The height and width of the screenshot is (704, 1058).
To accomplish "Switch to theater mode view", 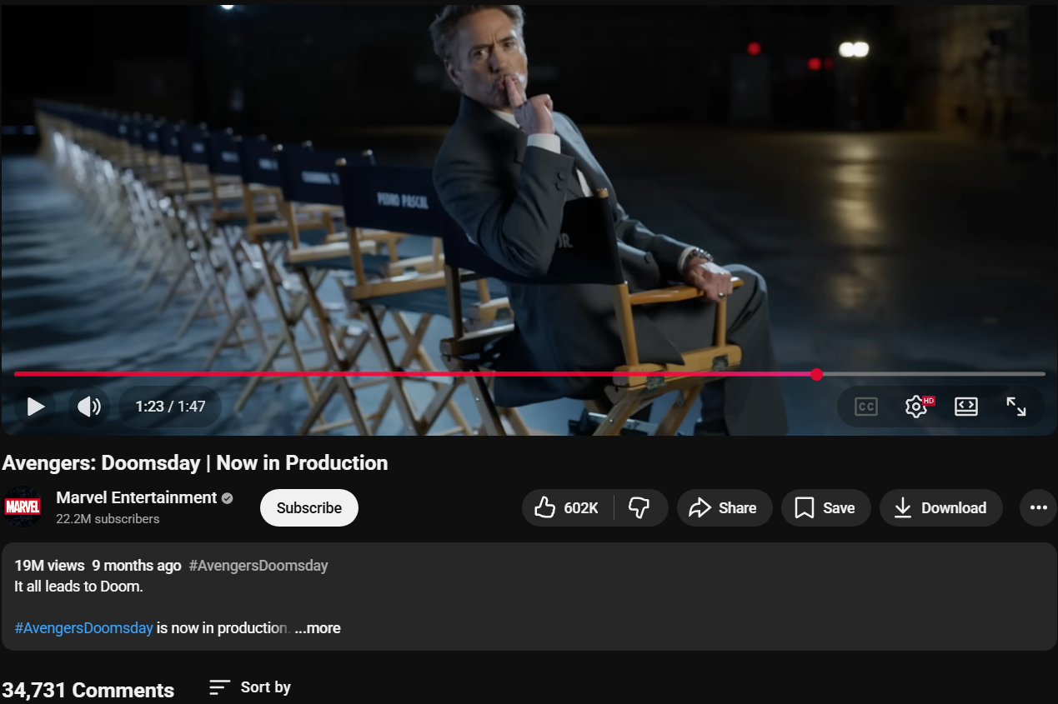I will point(966,407).
